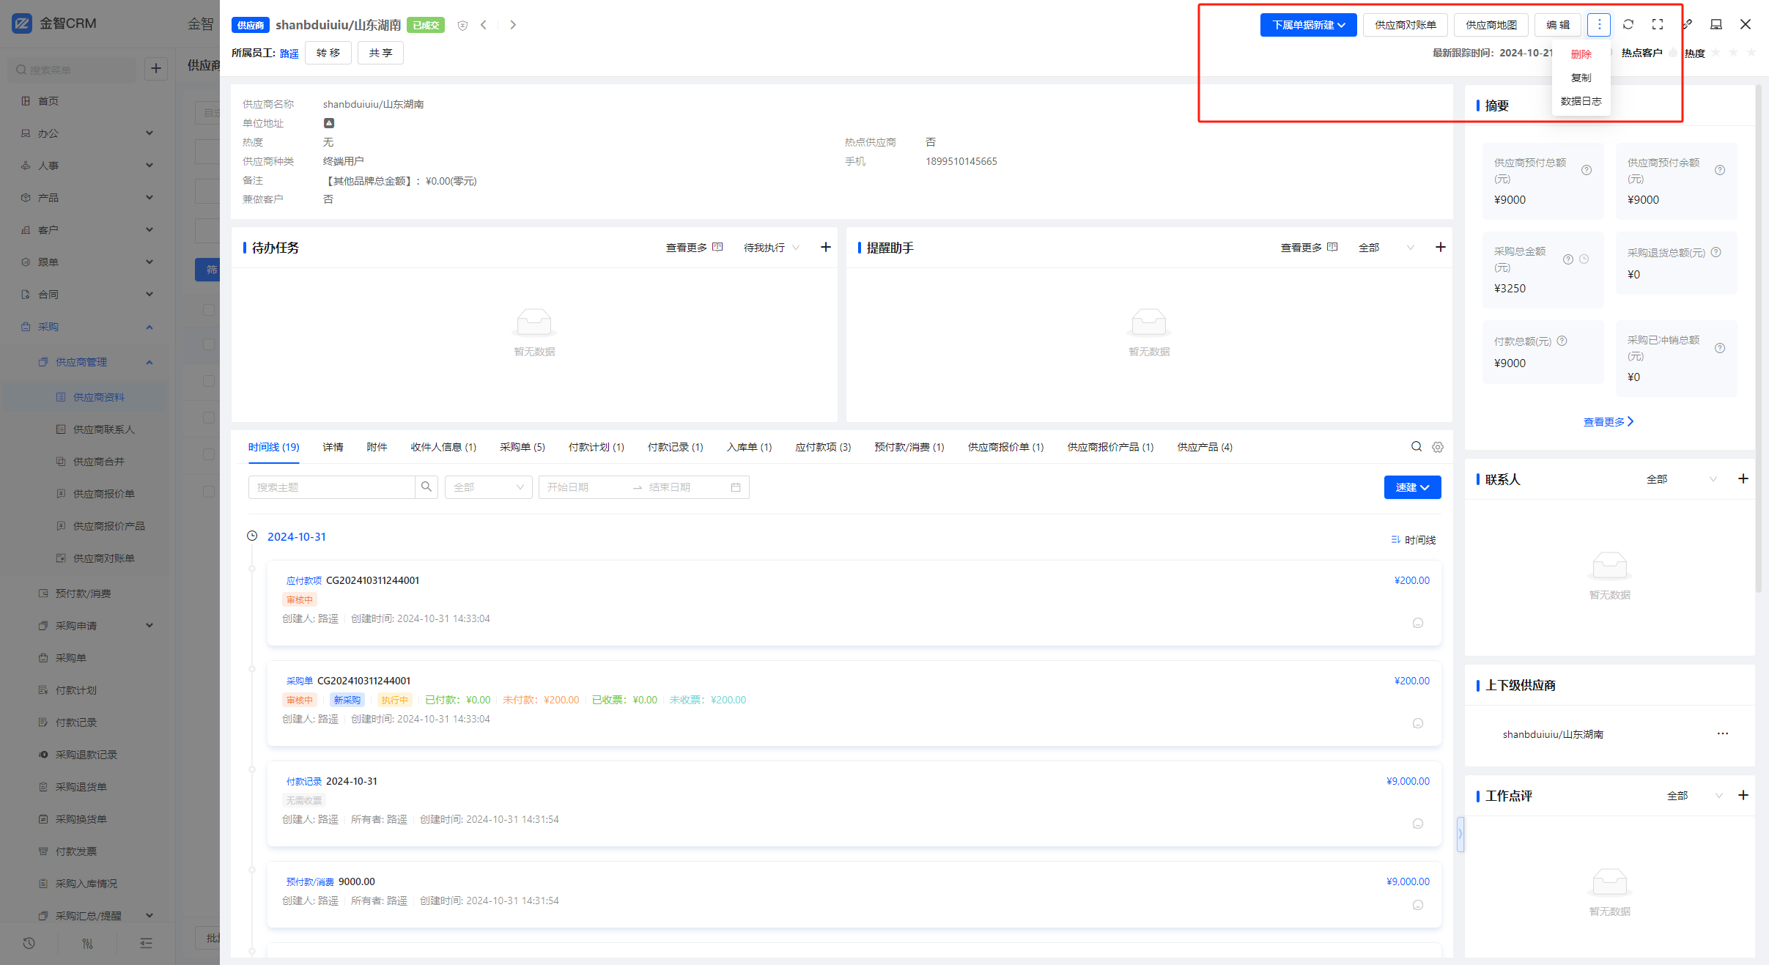Set 热度 rating to two stars
This screenshot has width=1769, height=965.
click(x=1734, y=53)
